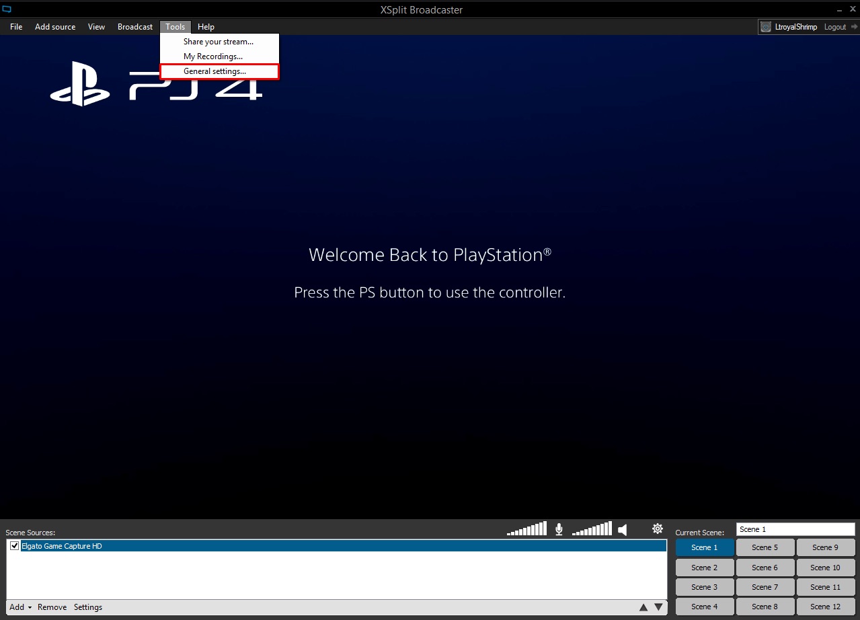Click the preview PlayStation welcome screen
Image resolution: width=860 pixels, height=620 pixels.
pos(430,276)
